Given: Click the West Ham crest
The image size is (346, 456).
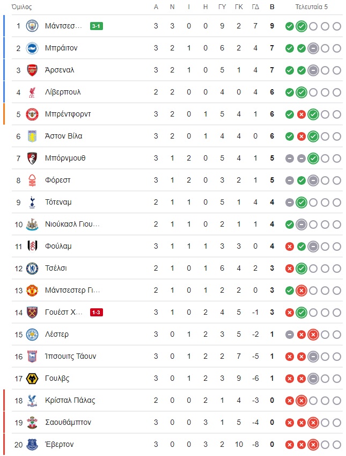Looking at the screenshot, I should (32, 313).
